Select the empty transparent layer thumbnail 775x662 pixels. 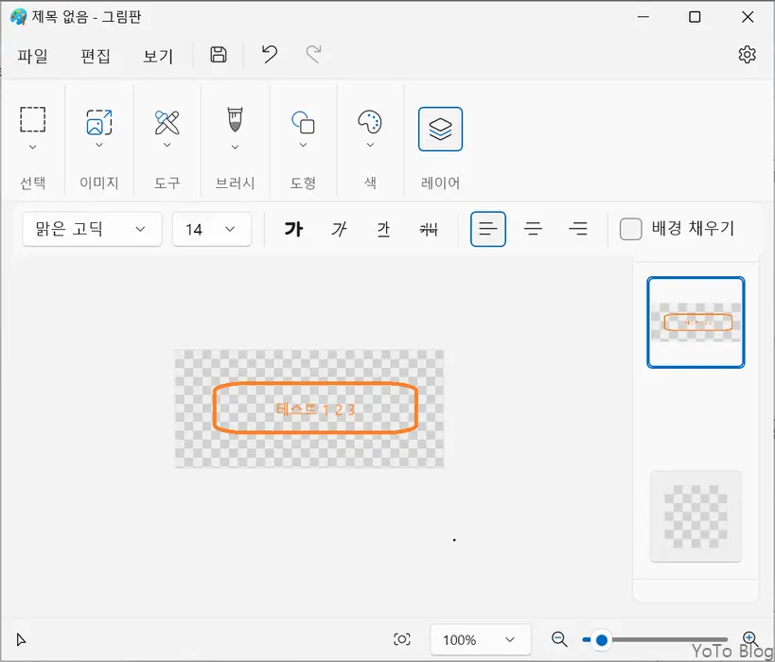tap(696, 515)
